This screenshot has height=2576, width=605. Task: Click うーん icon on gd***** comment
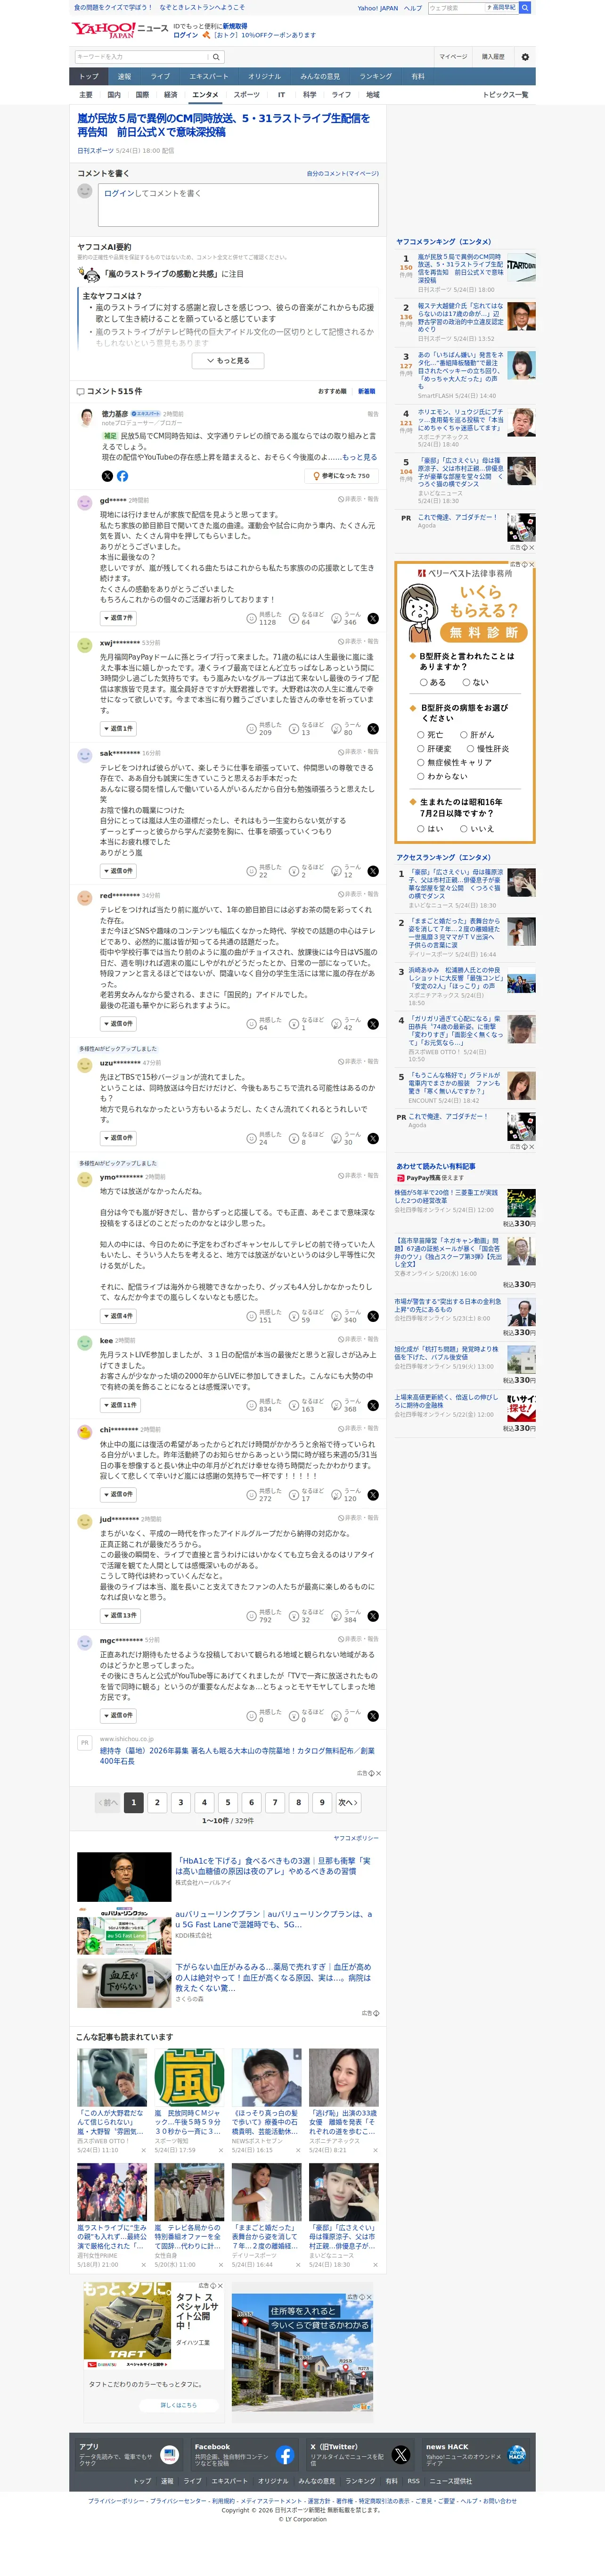click(x=337, y=618)
